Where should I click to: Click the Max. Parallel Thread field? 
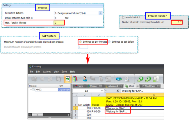(59, 23)
